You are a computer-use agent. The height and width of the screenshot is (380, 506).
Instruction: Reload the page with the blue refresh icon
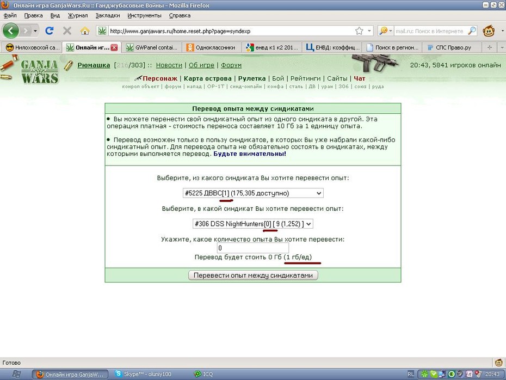point(50,31)
